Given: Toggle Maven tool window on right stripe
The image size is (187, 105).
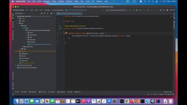Looking at the screenshot, I should pos(174,16).
